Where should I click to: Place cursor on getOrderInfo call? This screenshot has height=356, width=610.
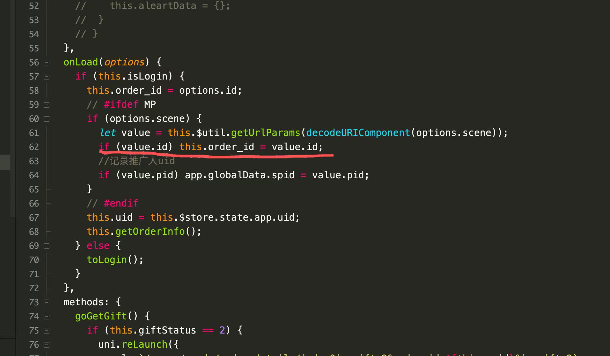(150, 232)
